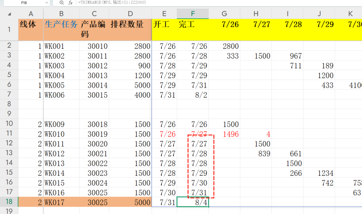
Task: Select row 18 header
Action: click(x=9, y=202)
